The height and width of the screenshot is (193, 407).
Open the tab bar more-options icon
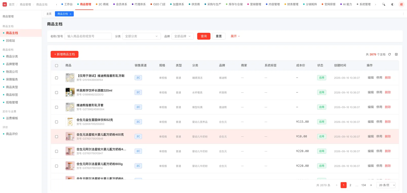(403, 14)
